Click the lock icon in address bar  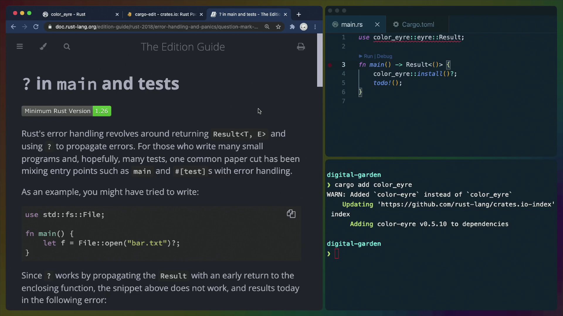coord(50,27)
